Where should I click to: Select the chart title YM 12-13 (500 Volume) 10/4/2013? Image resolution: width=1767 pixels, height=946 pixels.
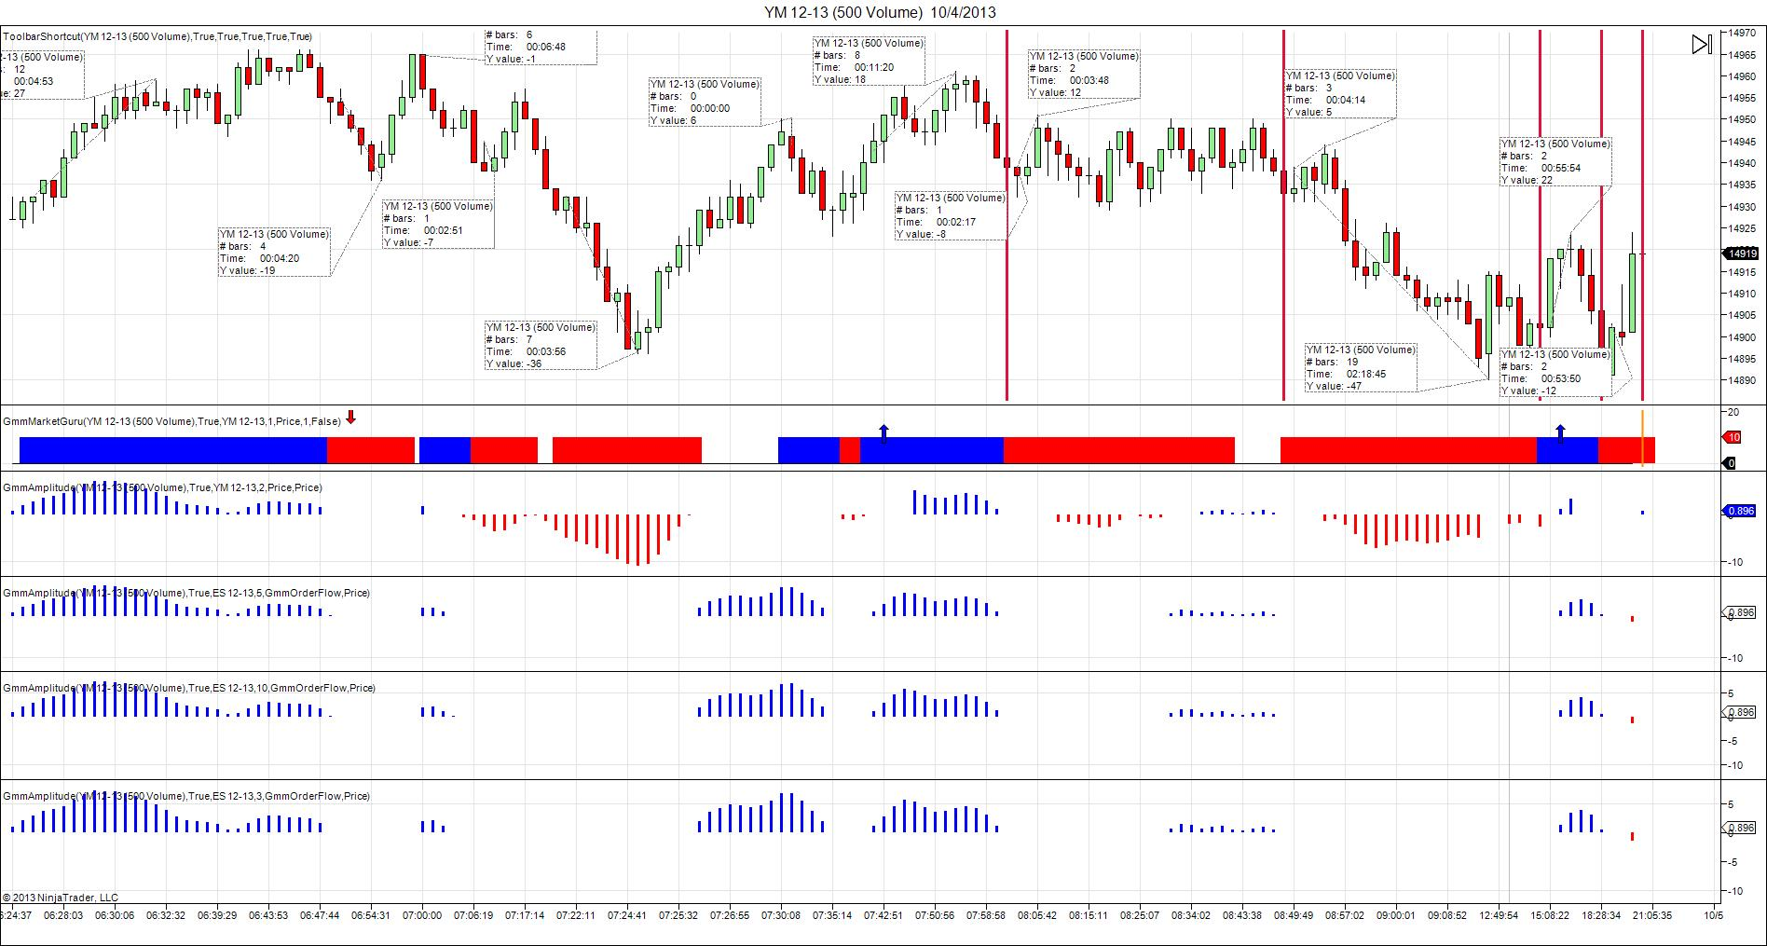tap(880, 12)
